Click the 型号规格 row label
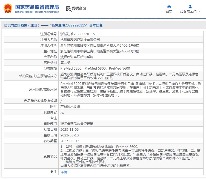Image resolution: width=206 pixels, height=179 pixels. pos(50,68)
